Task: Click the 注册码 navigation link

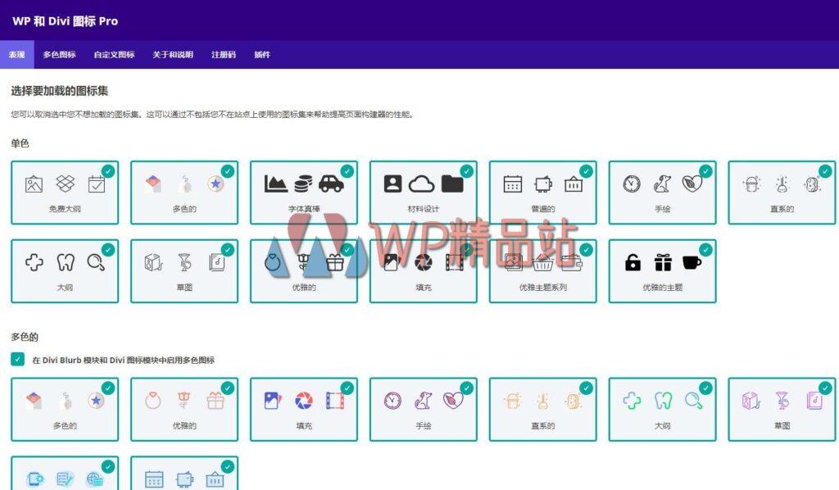Action: click(223, 55)
